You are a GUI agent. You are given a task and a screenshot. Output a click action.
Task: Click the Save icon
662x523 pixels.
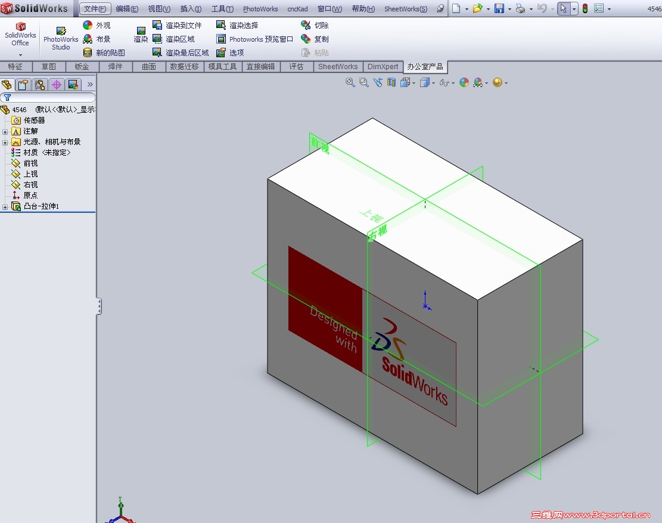[499, 8]
